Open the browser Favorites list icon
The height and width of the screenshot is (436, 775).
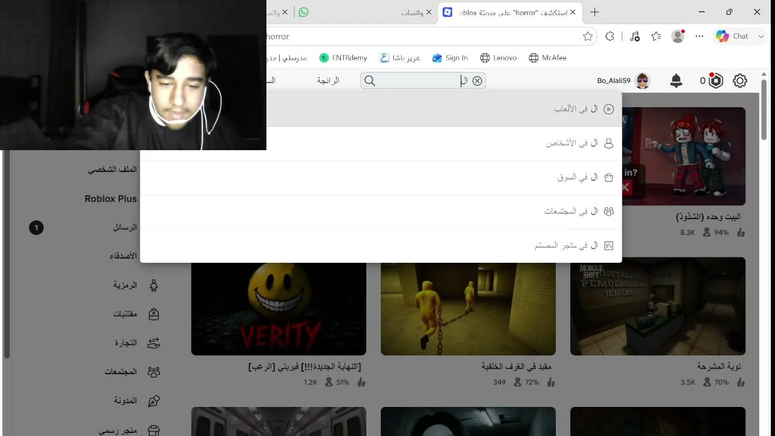pos(656,36)
